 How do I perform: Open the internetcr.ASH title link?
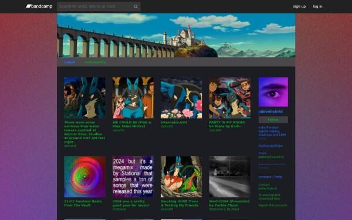[174, 123]
